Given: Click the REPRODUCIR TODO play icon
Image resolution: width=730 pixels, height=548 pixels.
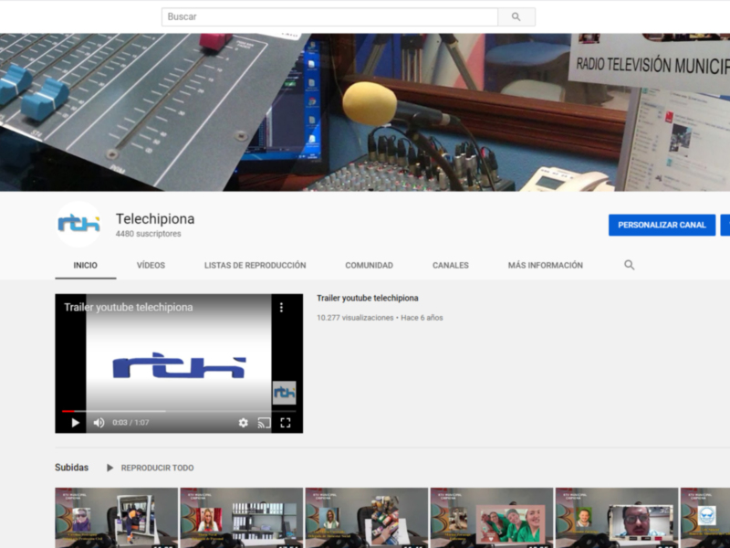Looking at the screenshot, I should (109, 468).
